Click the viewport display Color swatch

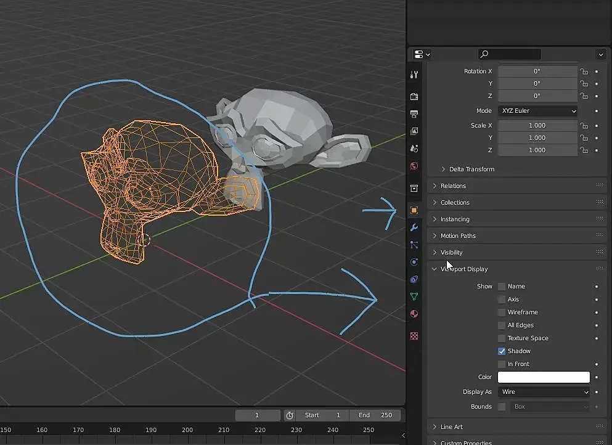544,377
